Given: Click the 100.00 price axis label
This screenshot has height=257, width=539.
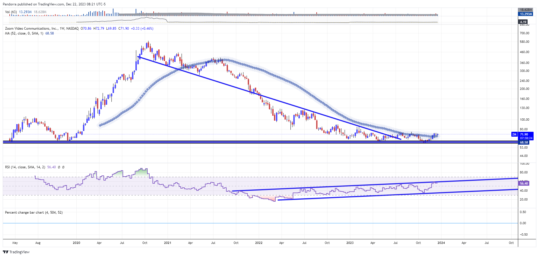Looking at the screenshot, I should (524, 120).
